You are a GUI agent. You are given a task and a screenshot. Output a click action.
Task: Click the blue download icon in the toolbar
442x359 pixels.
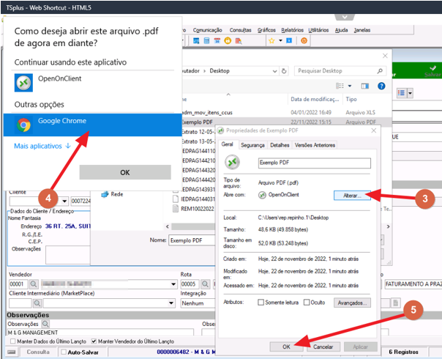[289, 40]
